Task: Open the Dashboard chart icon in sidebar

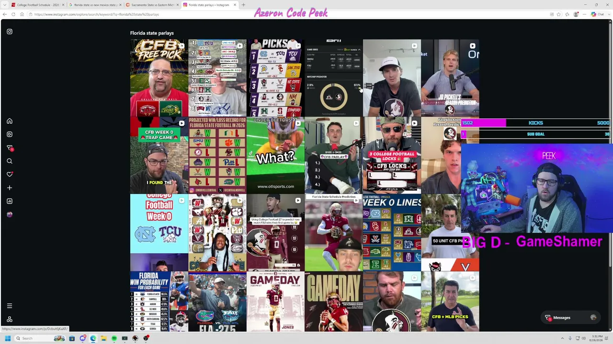Action: tap(10, 201)
